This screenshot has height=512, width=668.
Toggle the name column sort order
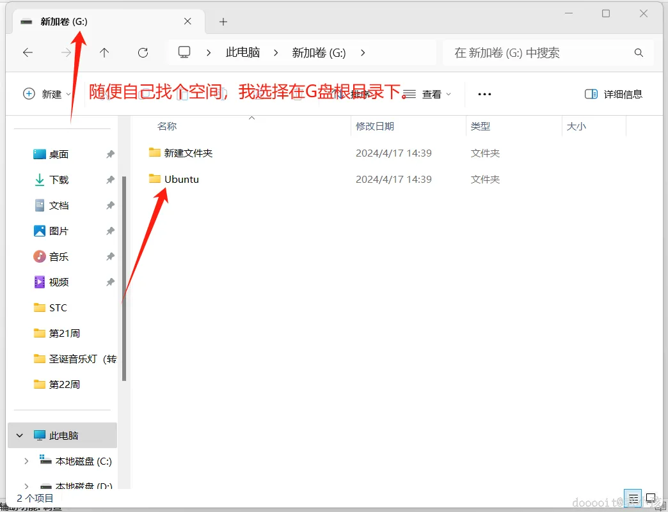pos(166,126)
